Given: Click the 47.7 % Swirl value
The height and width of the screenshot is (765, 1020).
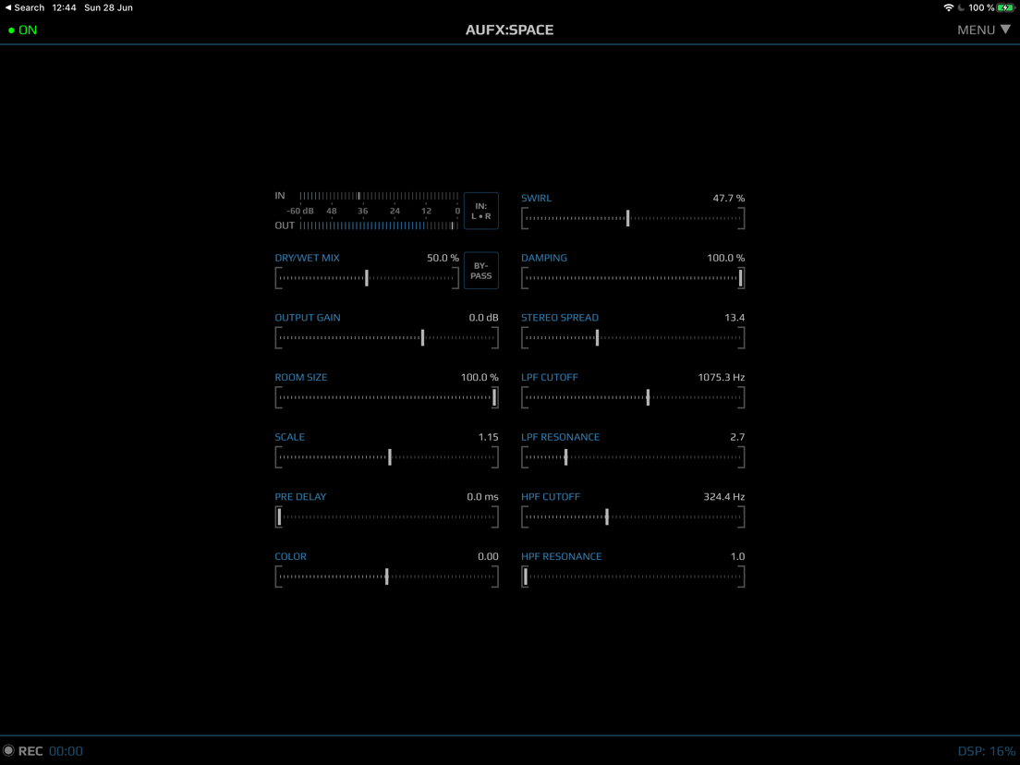Looking at the screenshot, I should (x=729, y=198).
